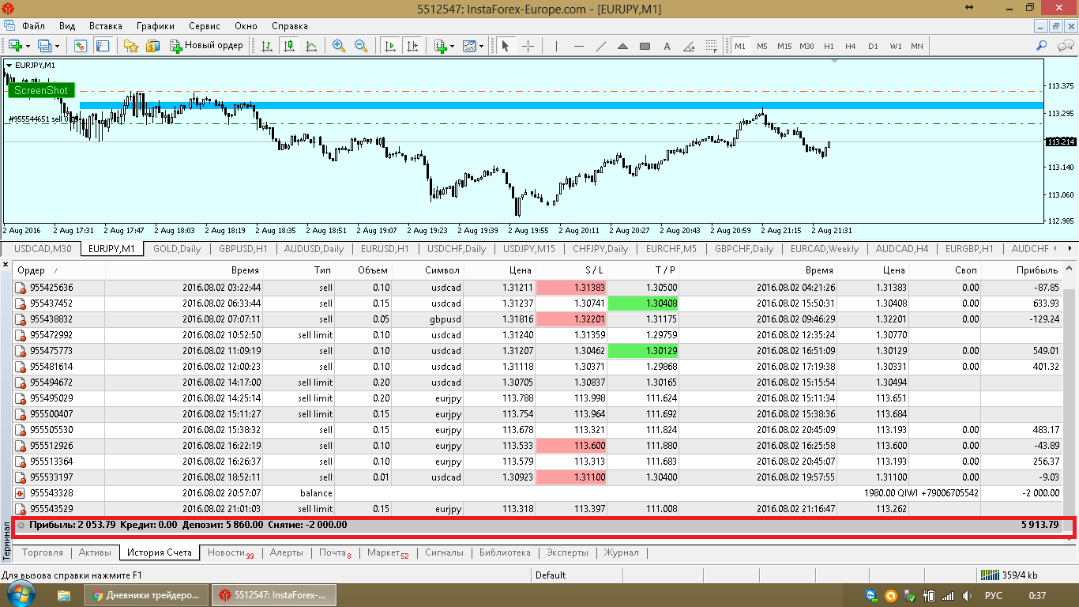Select the Text (A) drawing tool
The width and height of the screenshot is (1079, 607).
tap(667, 46)
